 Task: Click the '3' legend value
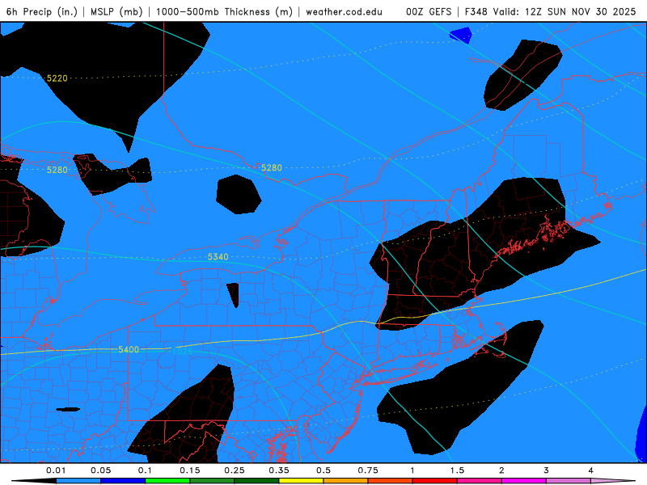pos(547,470)
